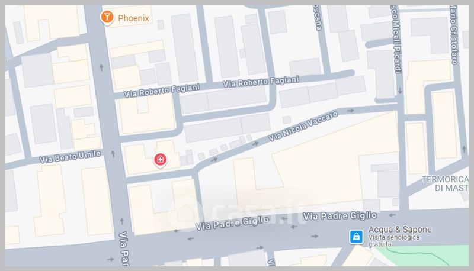Click the up arrow near Via Beato Umile
Viewport: 474px width, 271px height.
click(x=113, y=154)
